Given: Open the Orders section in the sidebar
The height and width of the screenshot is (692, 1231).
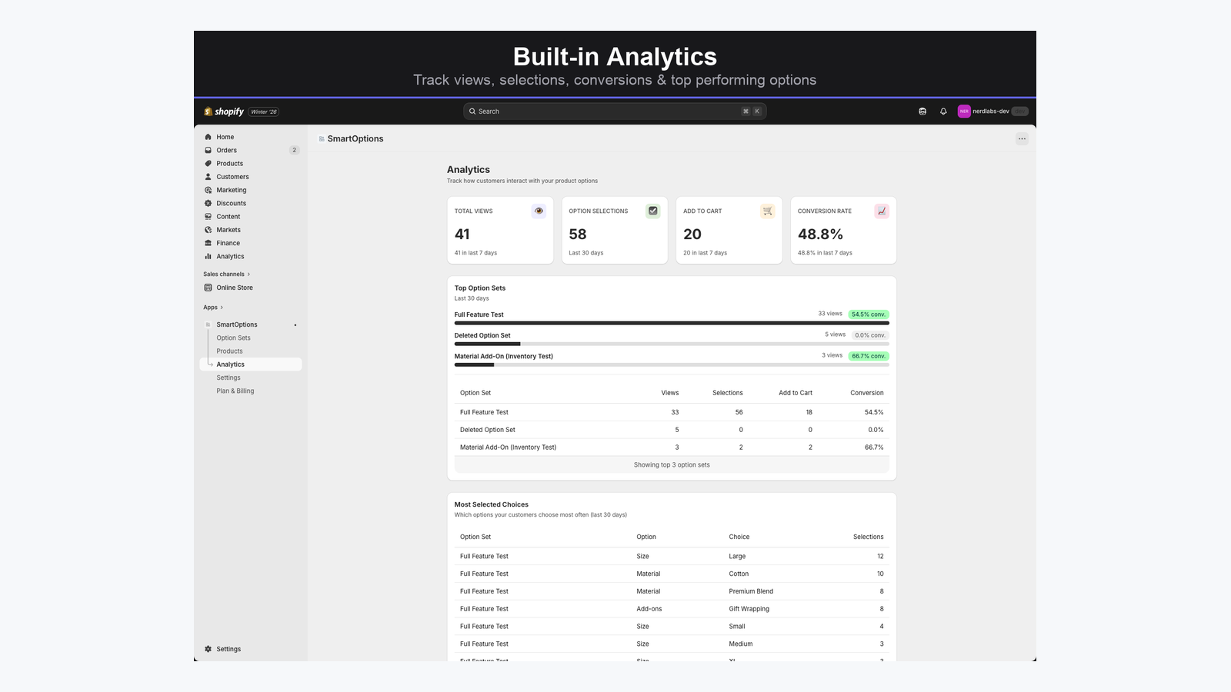Looking at the screenshot, I should (x=225, y=150).
